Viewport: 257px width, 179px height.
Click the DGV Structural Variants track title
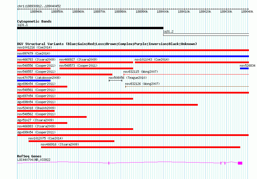107,44
